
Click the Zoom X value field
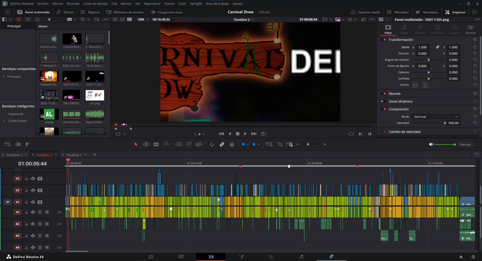click(423, 47)
